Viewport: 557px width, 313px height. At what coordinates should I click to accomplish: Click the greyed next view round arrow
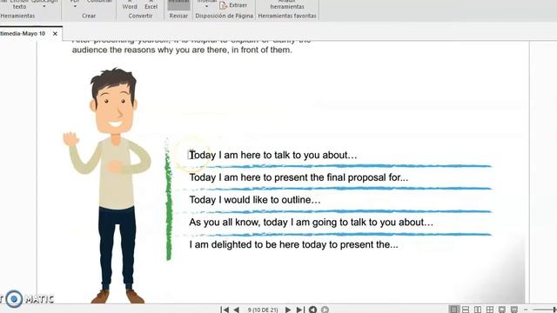pos(325,310)
